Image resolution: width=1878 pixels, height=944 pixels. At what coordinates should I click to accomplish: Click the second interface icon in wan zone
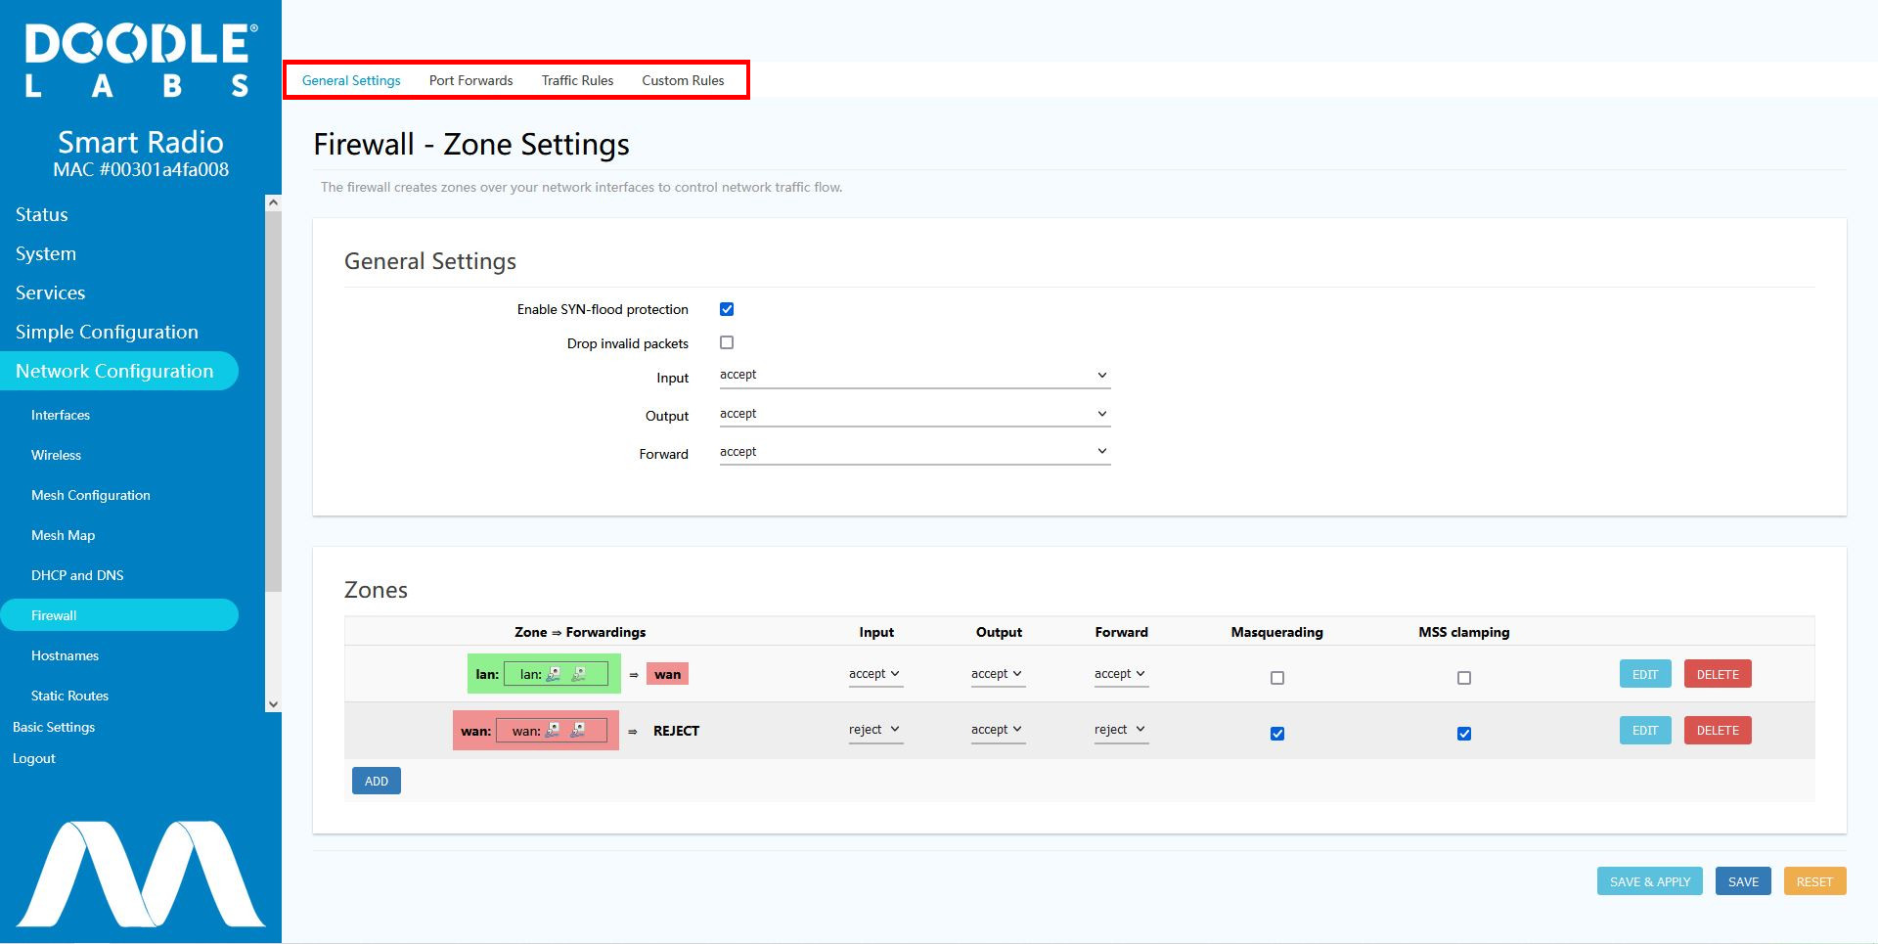(x=578, y=731)
